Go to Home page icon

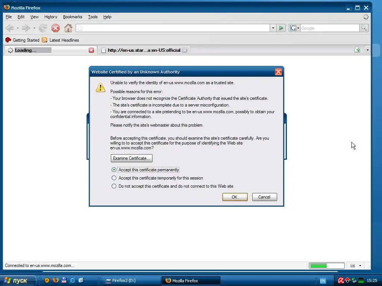pos(68,28)
